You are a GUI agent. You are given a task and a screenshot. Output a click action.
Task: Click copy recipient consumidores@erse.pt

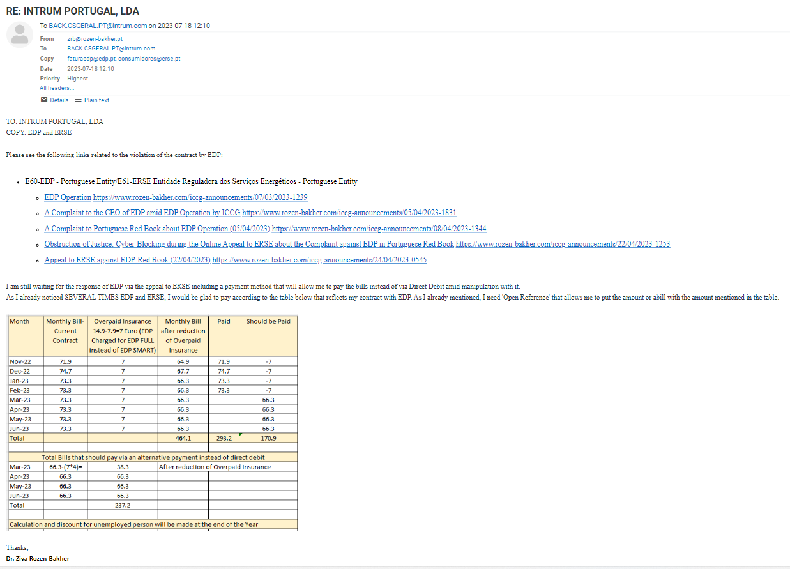(149, 59)
